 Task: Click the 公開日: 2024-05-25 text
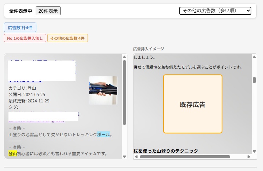[x=27, y=94]
